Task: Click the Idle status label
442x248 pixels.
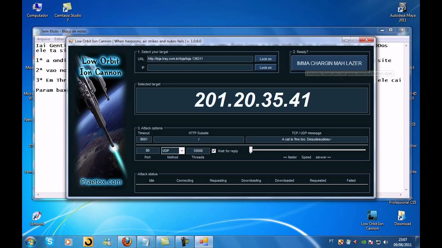Action: (152, 180)
